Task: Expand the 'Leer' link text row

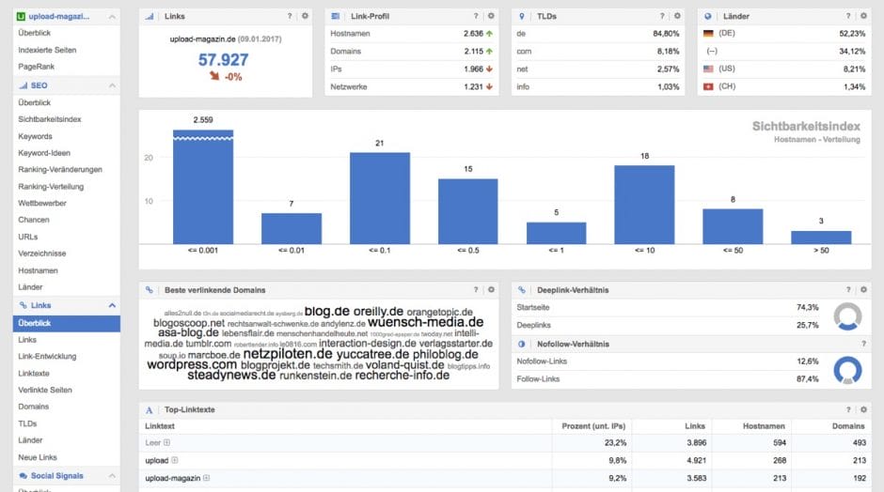Action: tap(167, 442)
